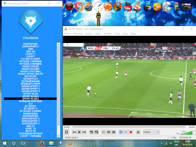Open Firefox from the taskbar
The image size is (196, 147).
click(42, 143)
